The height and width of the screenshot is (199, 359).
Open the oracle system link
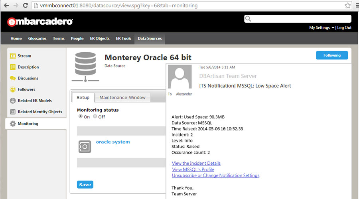click(x=113, y=142)
